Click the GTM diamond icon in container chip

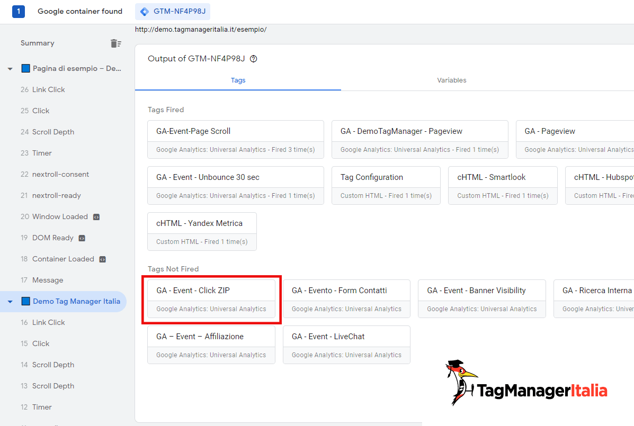(x=145, y=11)
